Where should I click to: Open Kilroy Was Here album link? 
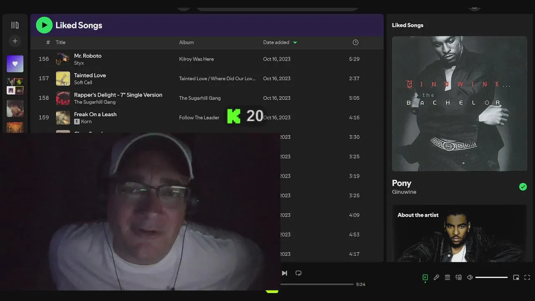pos(196,59)
